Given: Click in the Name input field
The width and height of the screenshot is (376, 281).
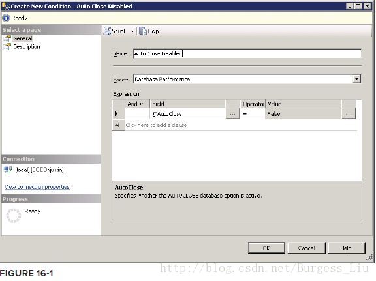Looking at the screenshot, I should click(247, 53).
